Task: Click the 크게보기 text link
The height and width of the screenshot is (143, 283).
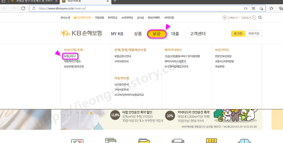Action: (232, 18)
